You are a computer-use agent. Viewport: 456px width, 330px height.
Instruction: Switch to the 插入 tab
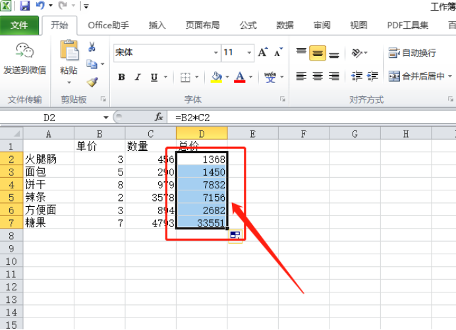point(157,26)
